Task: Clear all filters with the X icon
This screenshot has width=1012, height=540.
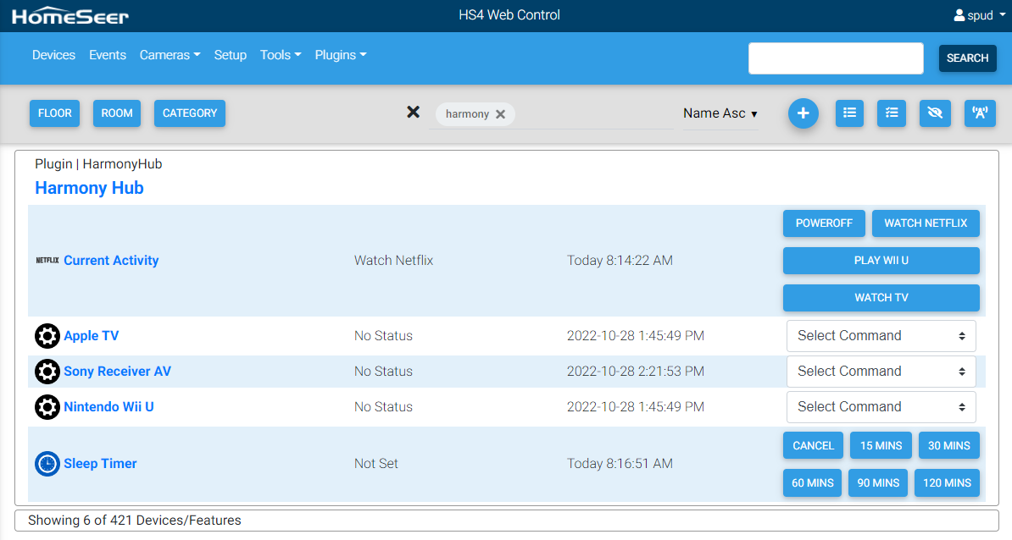Action: [x=413, y=112]
